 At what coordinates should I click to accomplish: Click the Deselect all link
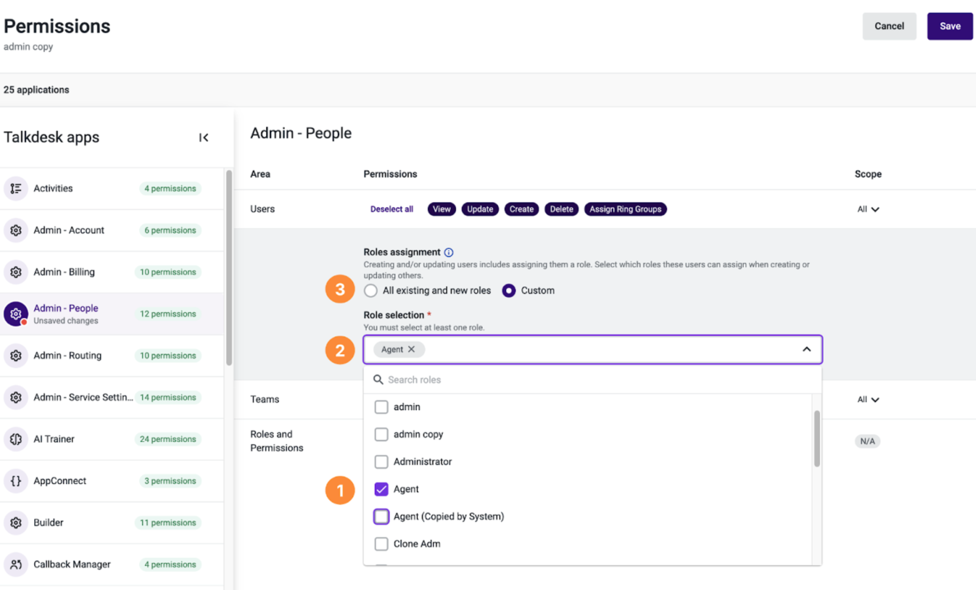pos(392,209)
